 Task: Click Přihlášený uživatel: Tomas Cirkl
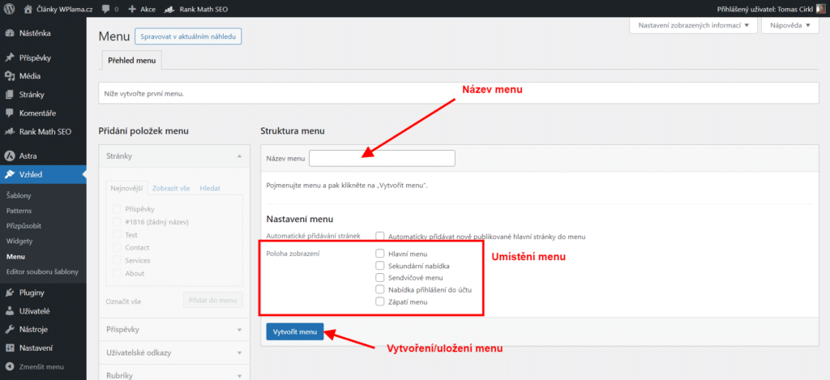(764, 9)
